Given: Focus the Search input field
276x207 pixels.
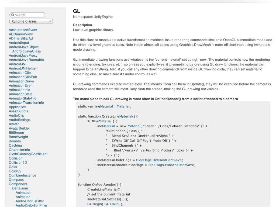Looking at the screenshot, I should pos(27,15).
